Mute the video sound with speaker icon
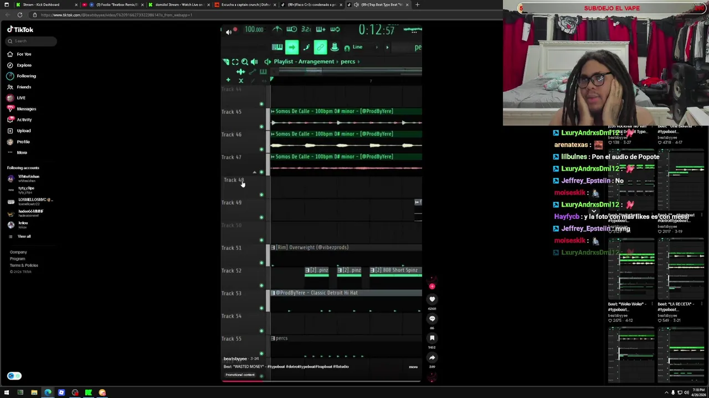Image resolution: width=709 pixels, height=398 pixels. tap(229, 32)
